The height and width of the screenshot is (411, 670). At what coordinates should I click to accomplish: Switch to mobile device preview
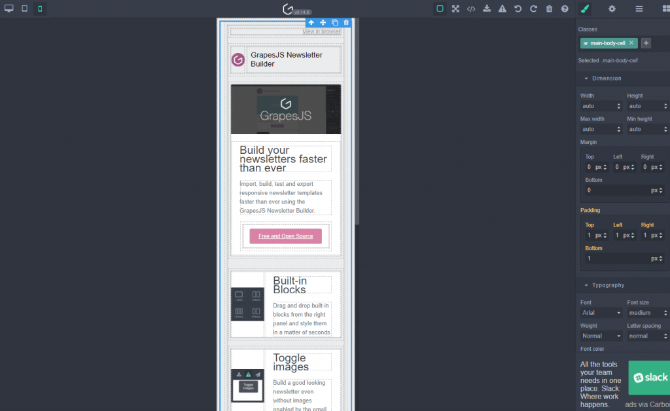(40, 9)
